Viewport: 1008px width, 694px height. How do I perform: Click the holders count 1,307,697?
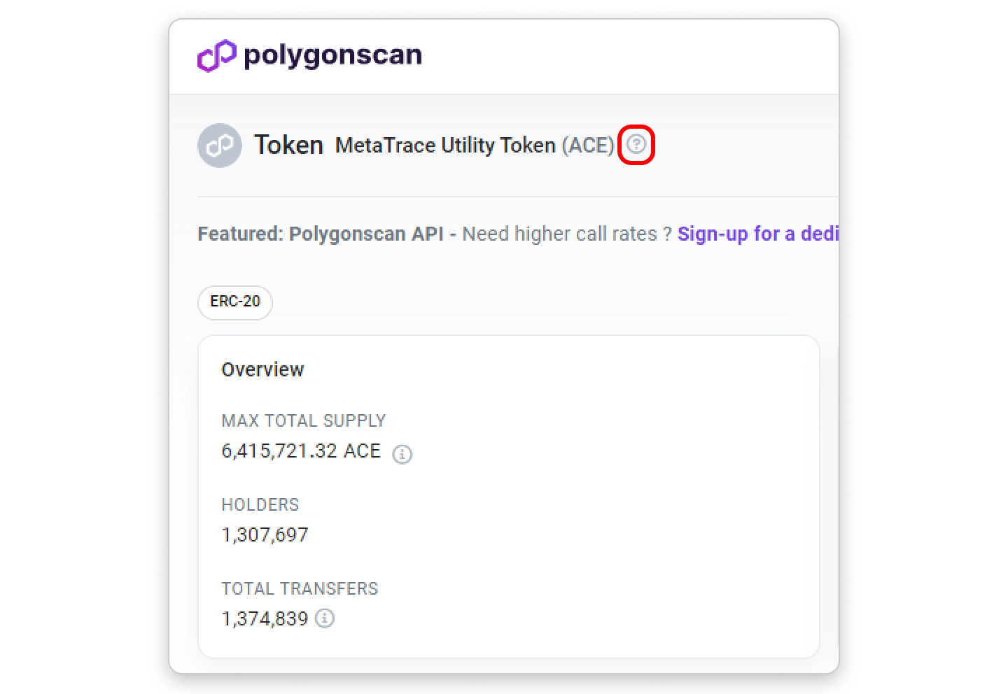click(x=265, y=535)
